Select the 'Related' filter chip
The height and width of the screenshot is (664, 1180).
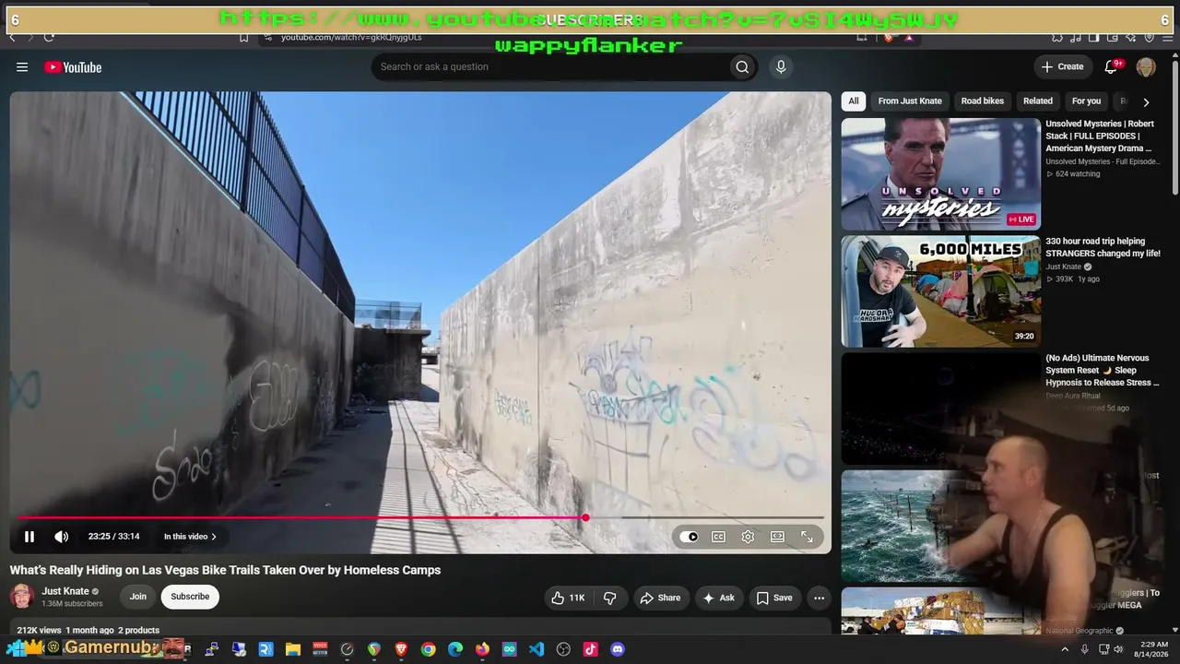pos(1037,101)
